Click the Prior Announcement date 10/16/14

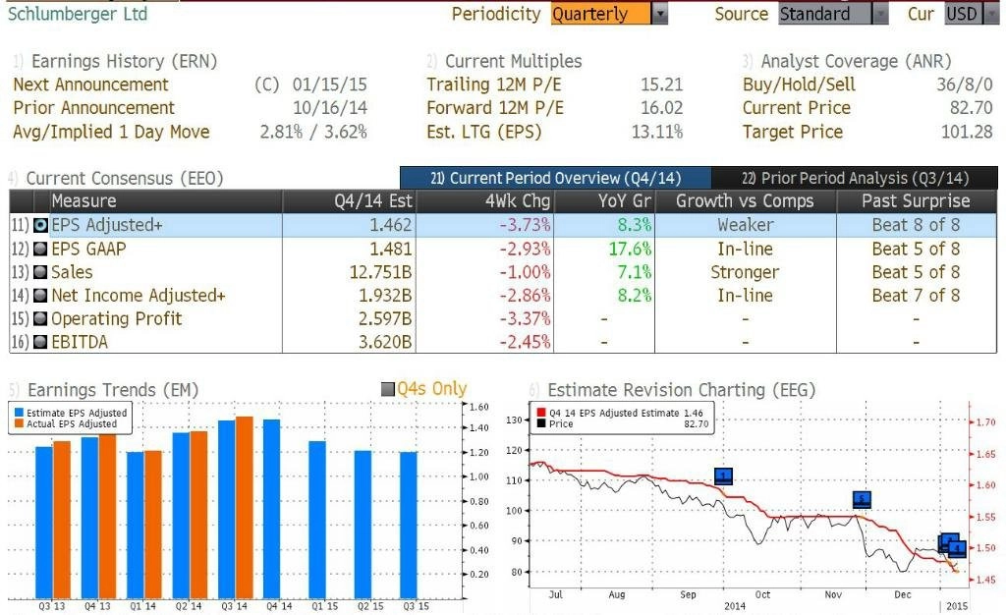[x=330, y=108]
